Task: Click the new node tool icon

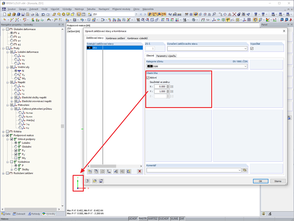Action: 5,19
